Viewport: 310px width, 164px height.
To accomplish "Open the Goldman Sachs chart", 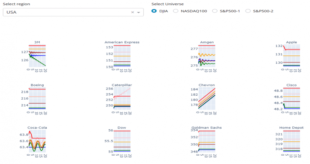I will tap(207, 141).
